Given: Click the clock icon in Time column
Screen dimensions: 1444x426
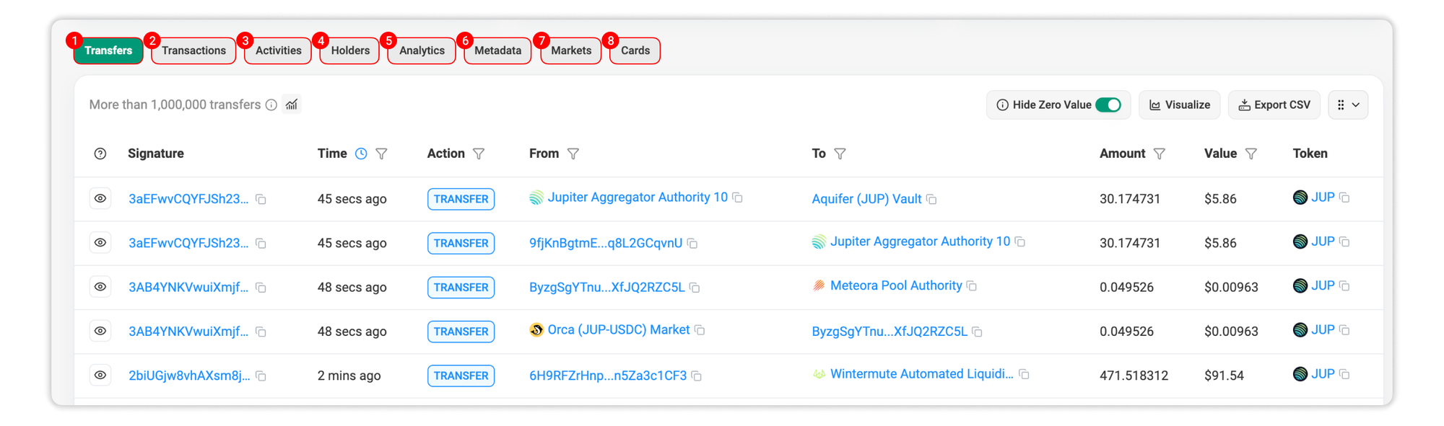Looking at the screenshot, I should click(361, 154).
